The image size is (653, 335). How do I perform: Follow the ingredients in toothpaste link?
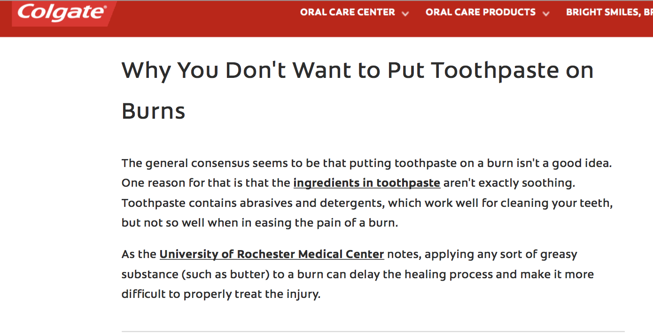coord(367,183)
